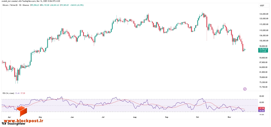The height and width of the screenshot is (127, 271).
Task: Click the Nov label on time axis
Action: [x=229, y=117]
